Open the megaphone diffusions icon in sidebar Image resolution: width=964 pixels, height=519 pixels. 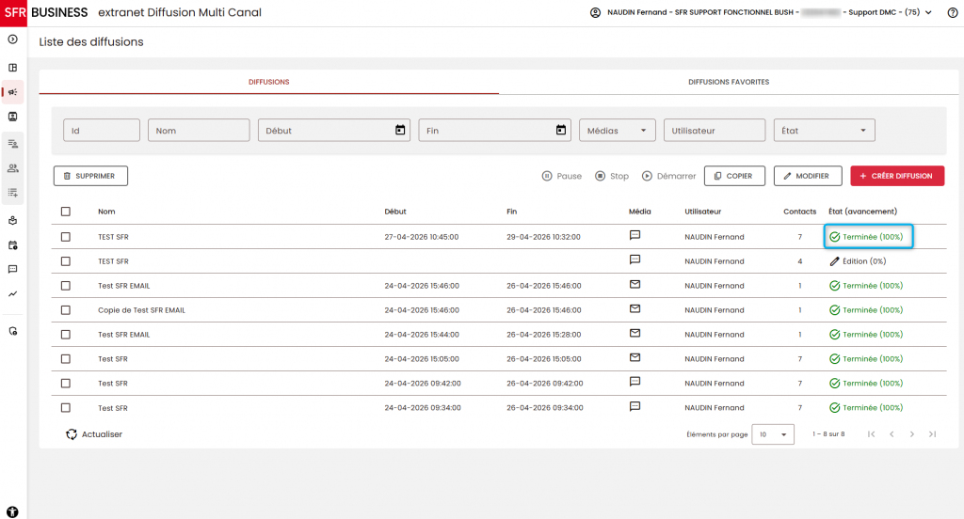pos(12,92)
